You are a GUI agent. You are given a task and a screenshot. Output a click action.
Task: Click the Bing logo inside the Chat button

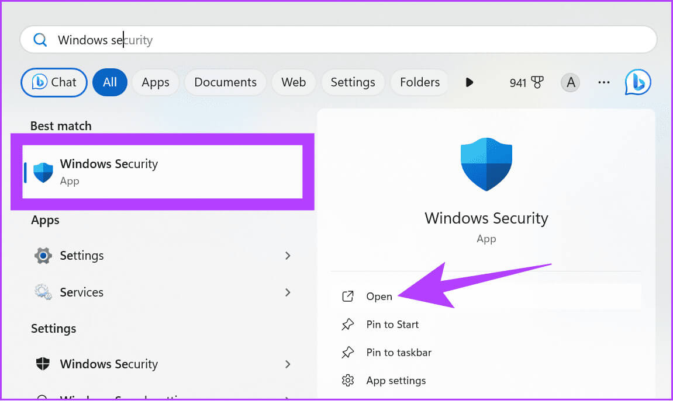(x=39, y=82)
